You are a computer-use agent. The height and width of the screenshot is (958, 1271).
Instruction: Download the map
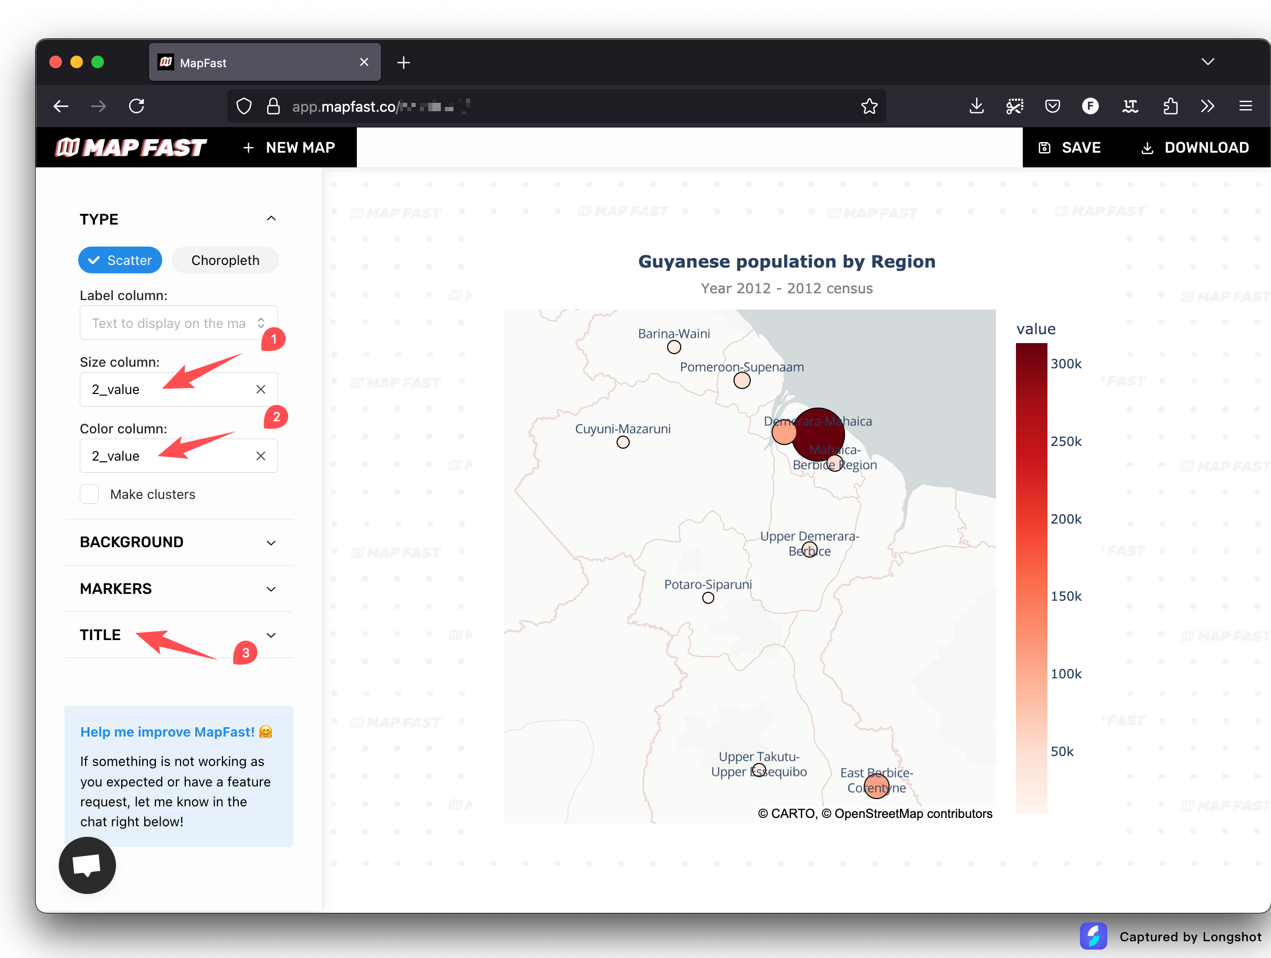click(x=1195, y=147)
